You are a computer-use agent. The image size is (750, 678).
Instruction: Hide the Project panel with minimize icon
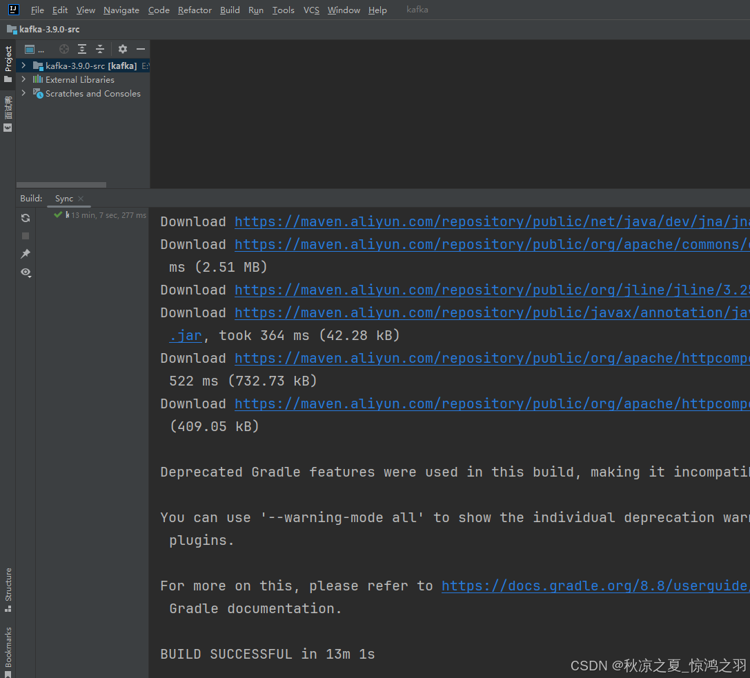point(141,49)
